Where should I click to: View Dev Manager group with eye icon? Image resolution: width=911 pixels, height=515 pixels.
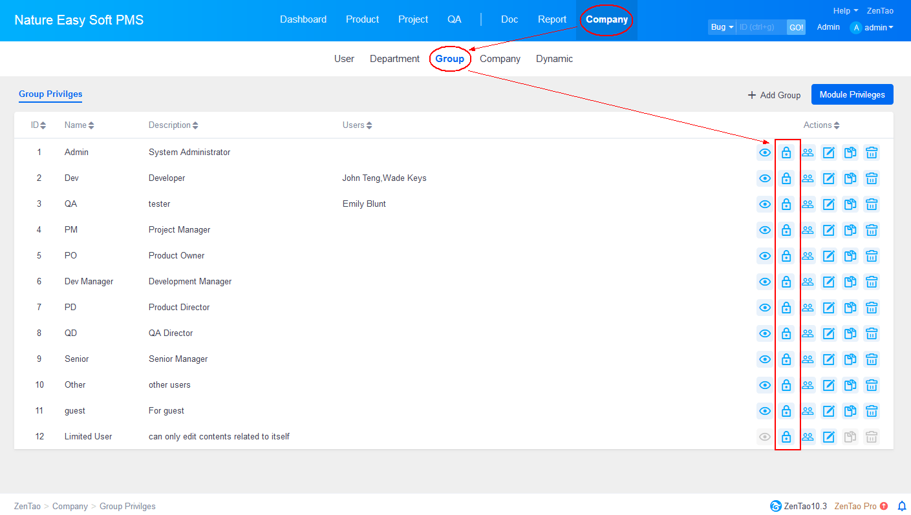[x=765, y=282]
